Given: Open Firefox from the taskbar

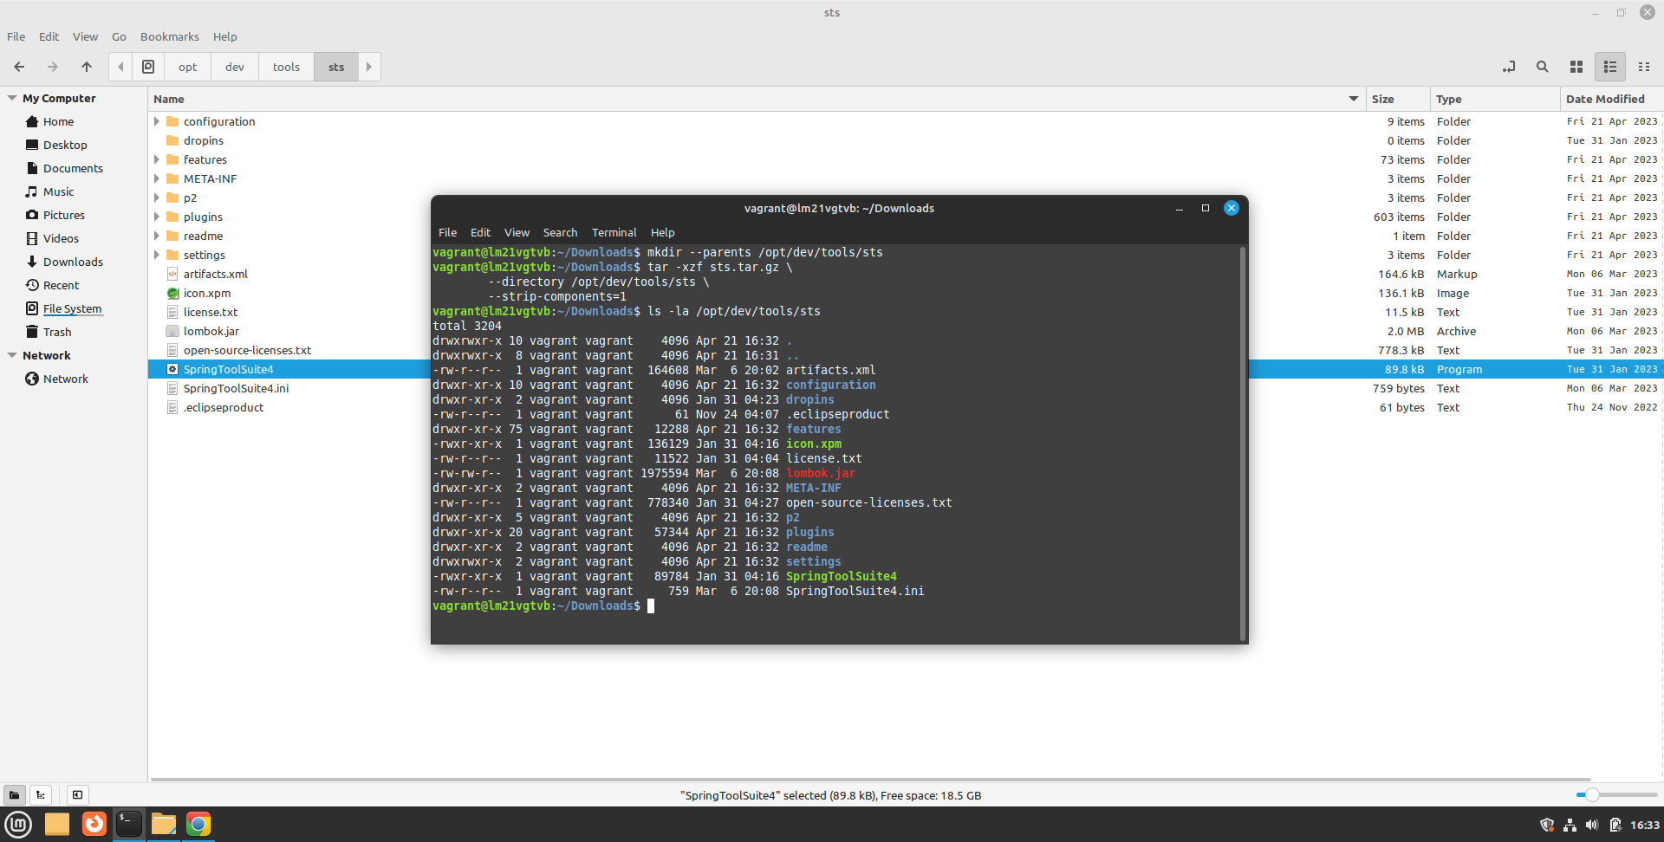Looking at the screenshot, I should click(94, 824).
